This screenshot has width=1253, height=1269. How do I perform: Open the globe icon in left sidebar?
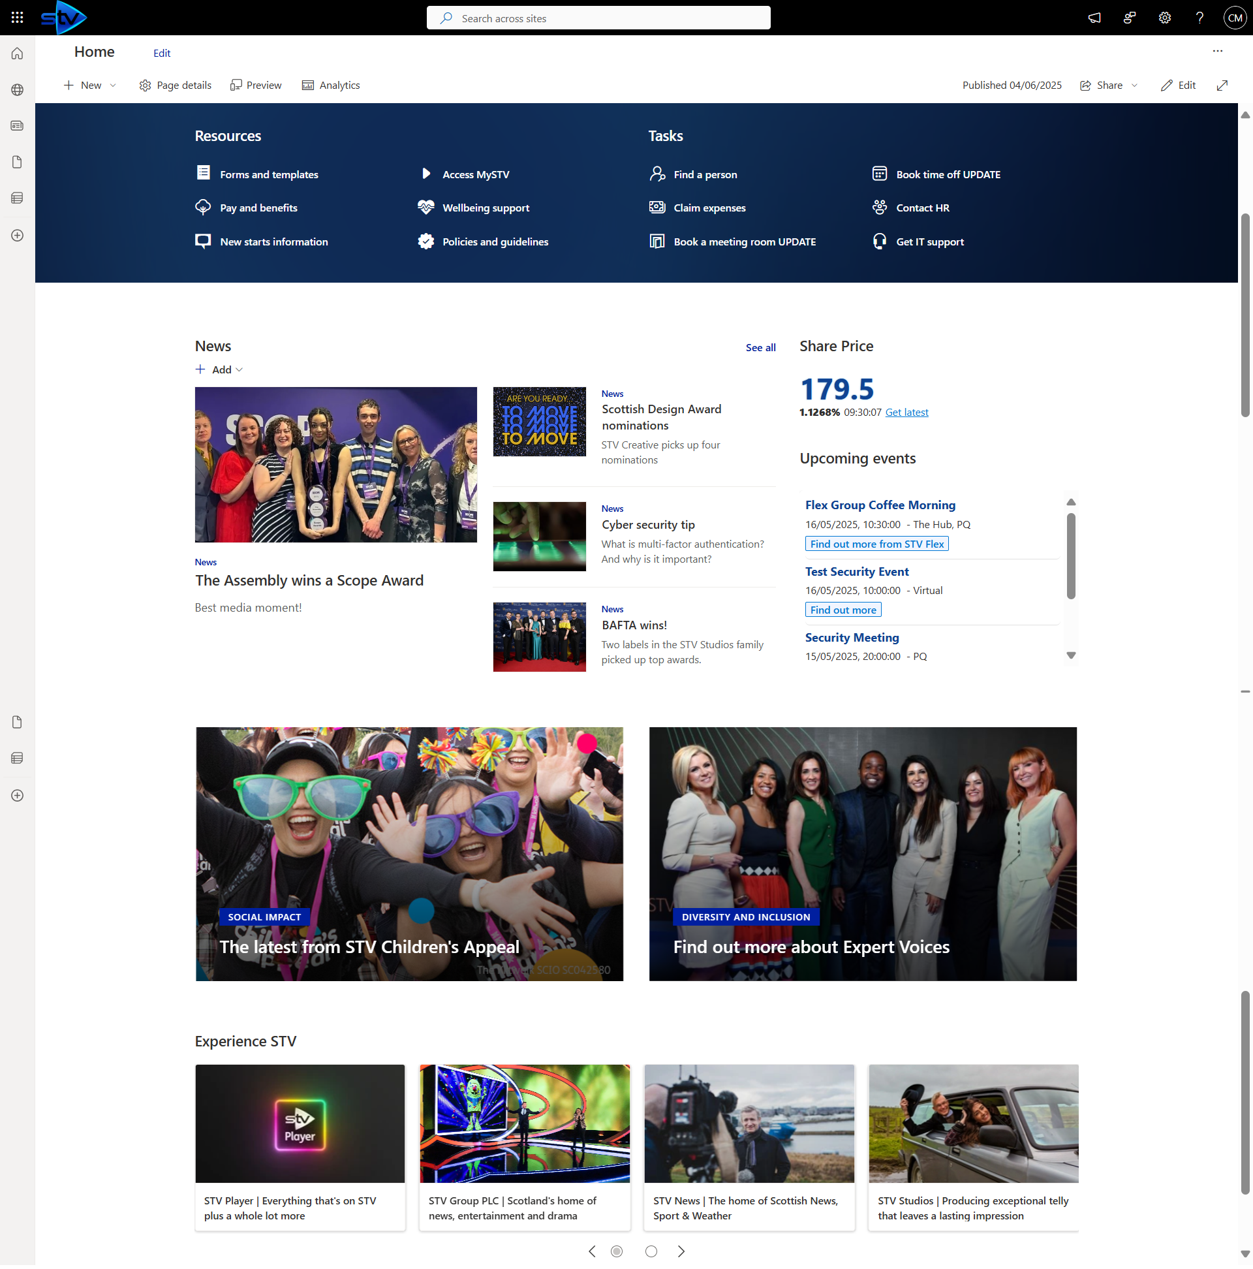click(18, 89)
